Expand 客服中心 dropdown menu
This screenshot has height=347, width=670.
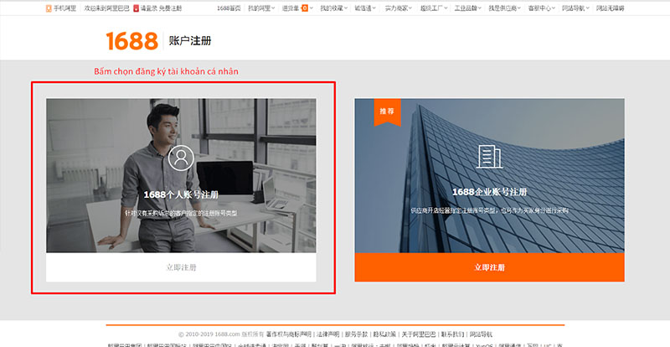tap(541, 8)
